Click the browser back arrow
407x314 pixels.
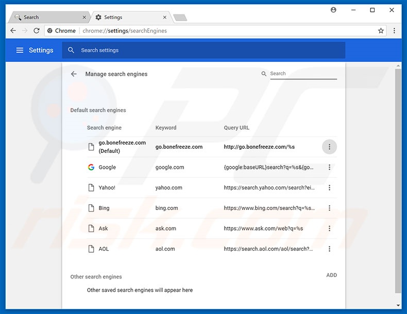point(13,31)
